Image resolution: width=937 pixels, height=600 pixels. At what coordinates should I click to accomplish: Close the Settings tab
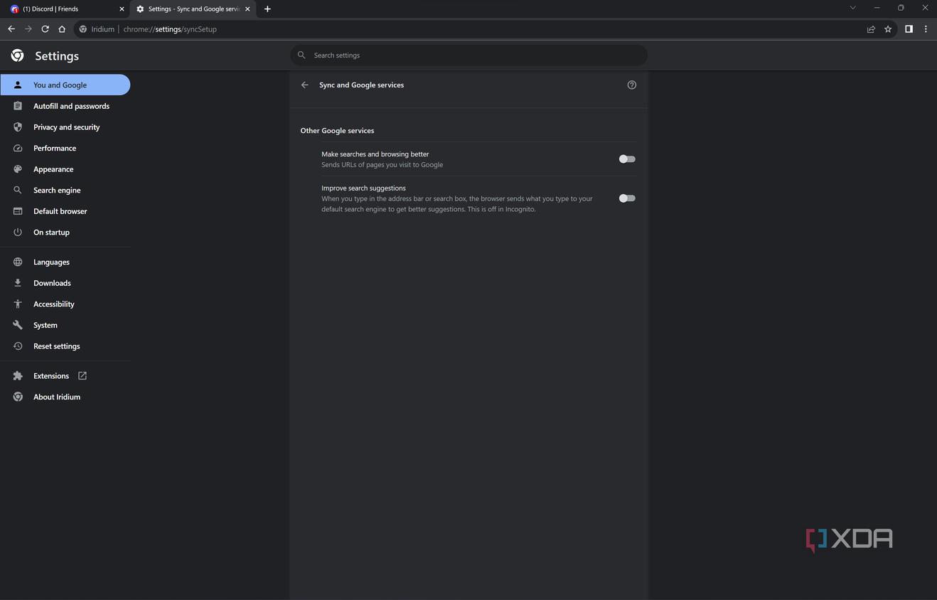249,9
